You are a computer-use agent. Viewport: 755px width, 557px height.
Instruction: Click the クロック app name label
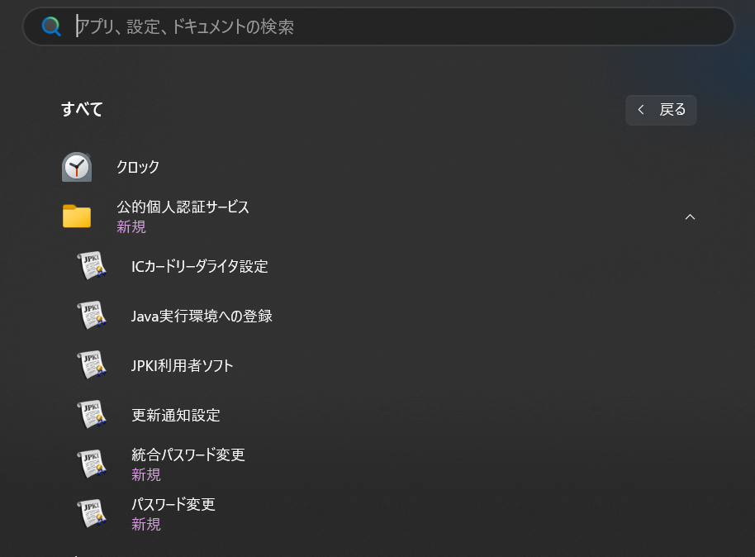138,167
